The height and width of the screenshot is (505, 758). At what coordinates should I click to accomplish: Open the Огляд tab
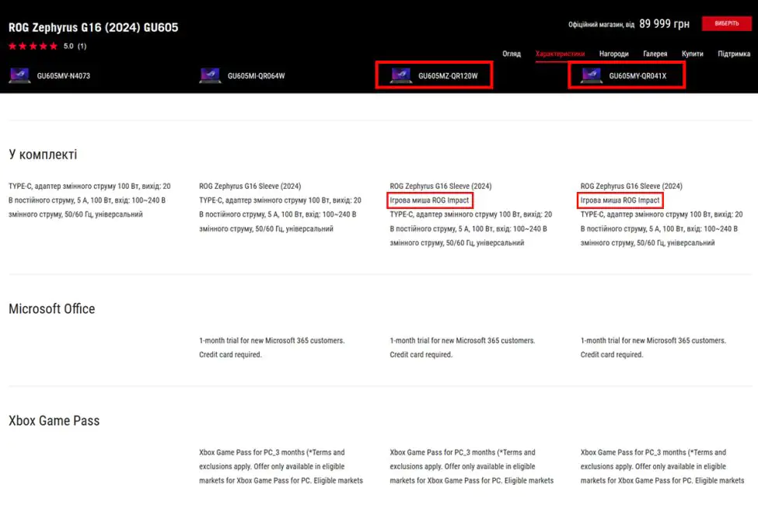[512, 54]
